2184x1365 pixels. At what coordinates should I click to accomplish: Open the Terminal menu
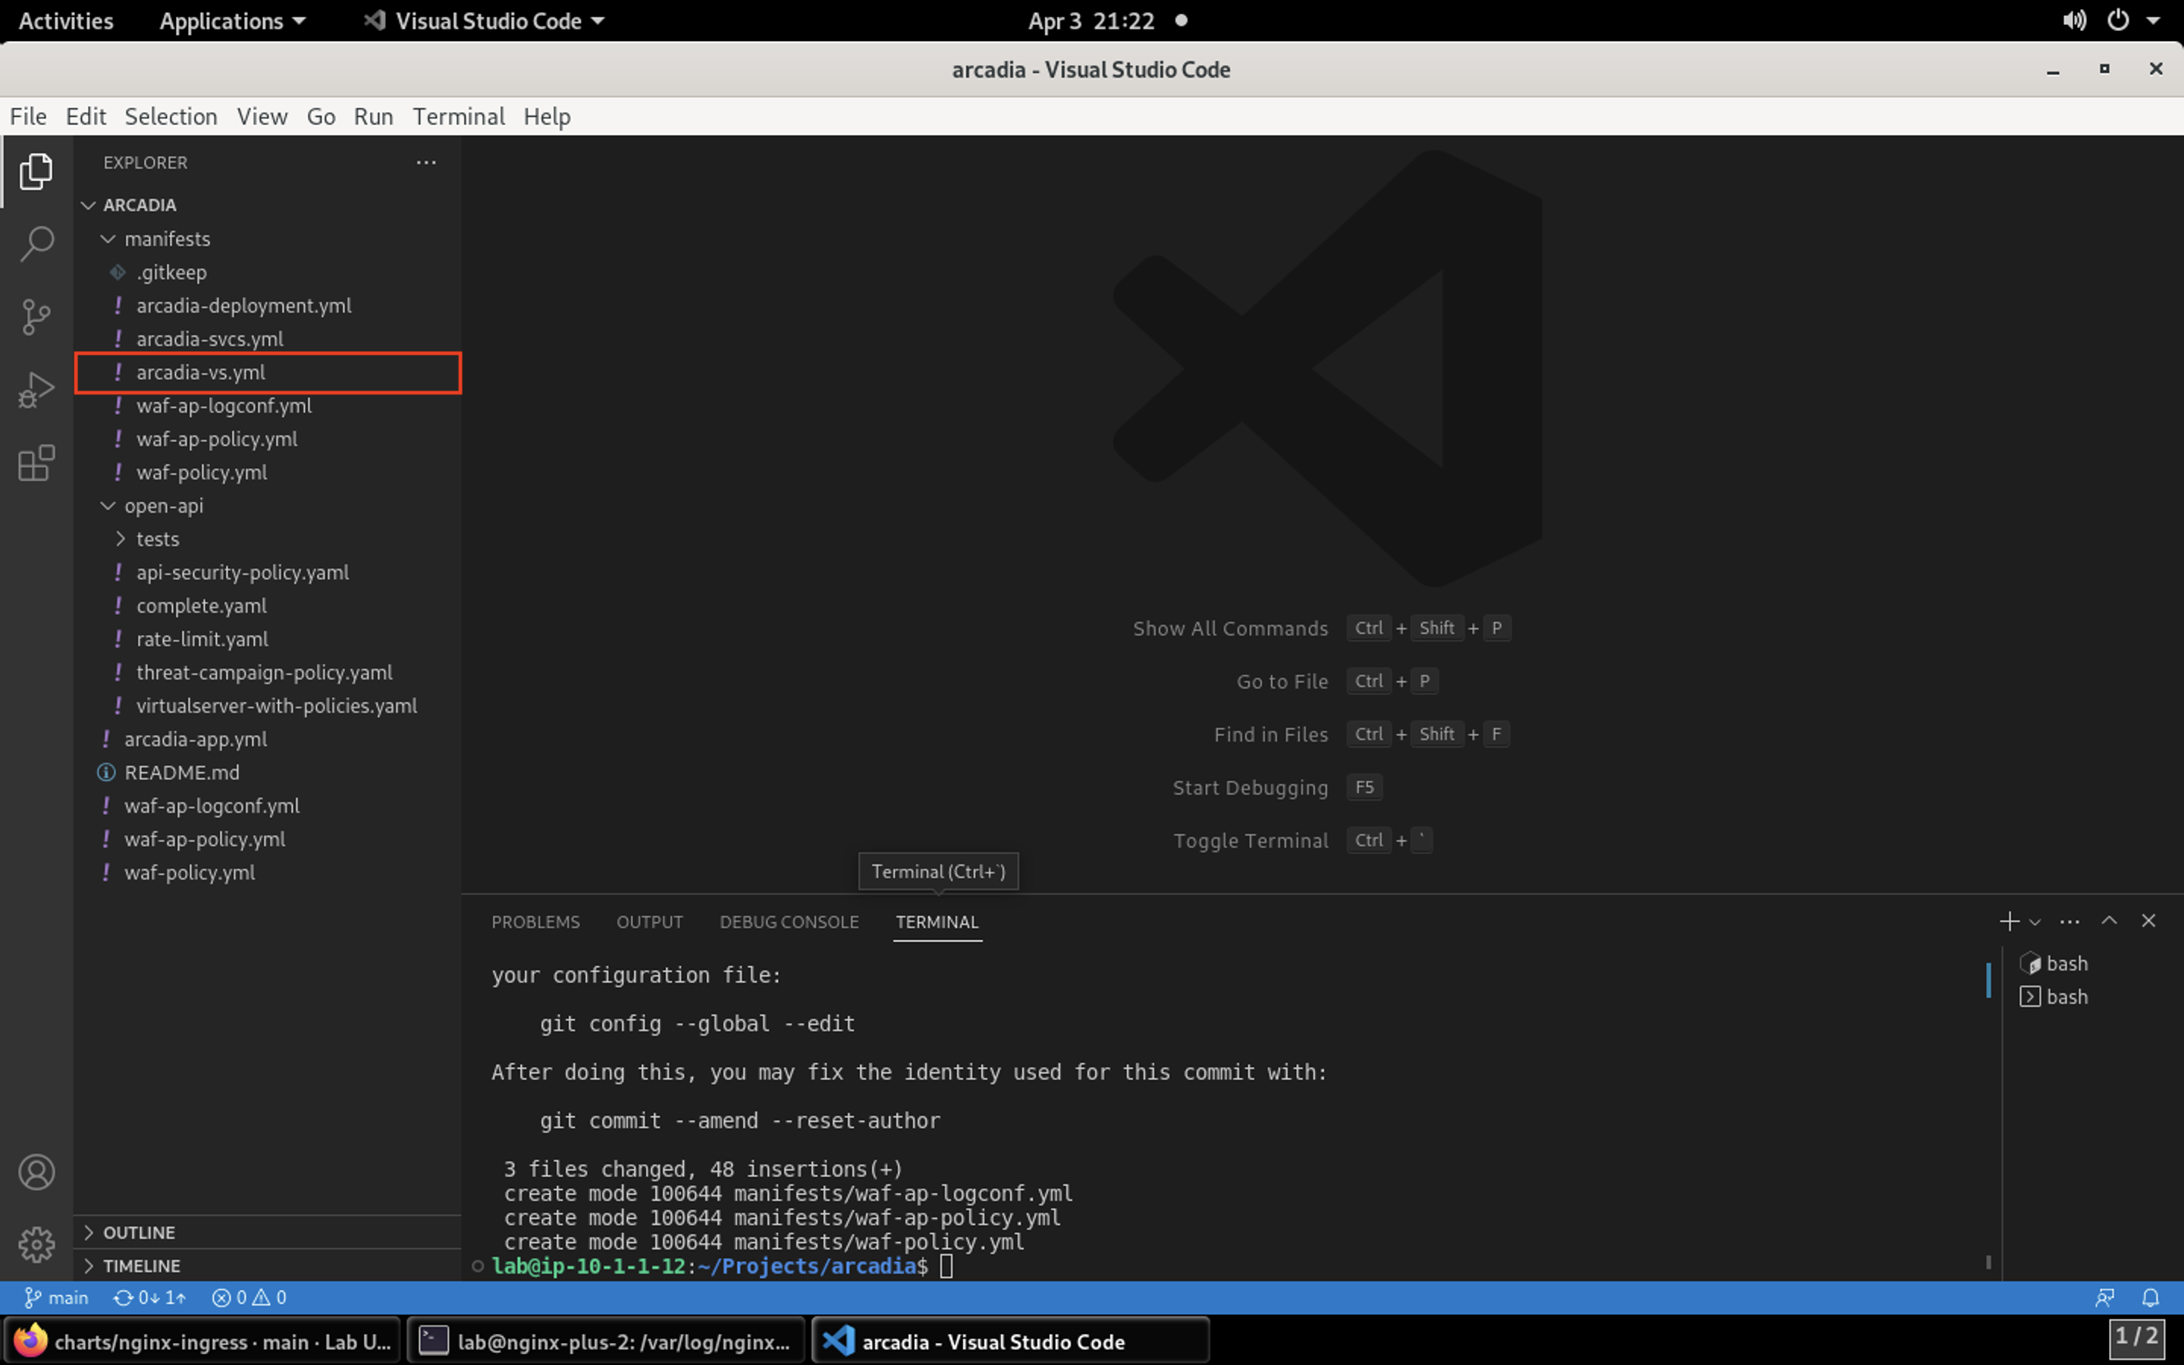tap(459, 117)
